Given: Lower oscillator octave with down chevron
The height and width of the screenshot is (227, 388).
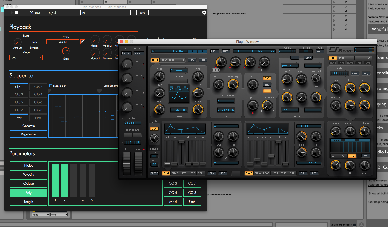Looking at the screenshot, I should 174,81.
